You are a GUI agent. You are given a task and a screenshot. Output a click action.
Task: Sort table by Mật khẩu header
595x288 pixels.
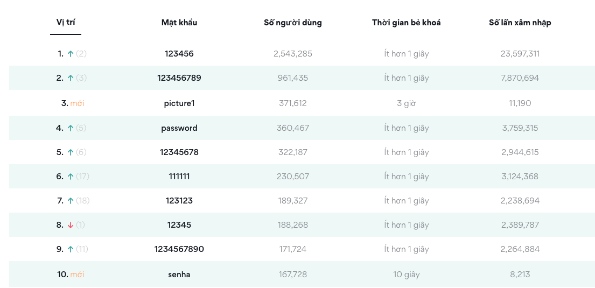coord(179,23)
